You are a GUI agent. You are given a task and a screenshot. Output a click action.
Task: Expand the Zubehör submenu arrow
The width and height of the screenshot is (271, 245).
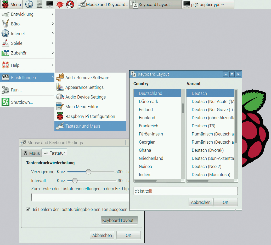tap(53, 53)
